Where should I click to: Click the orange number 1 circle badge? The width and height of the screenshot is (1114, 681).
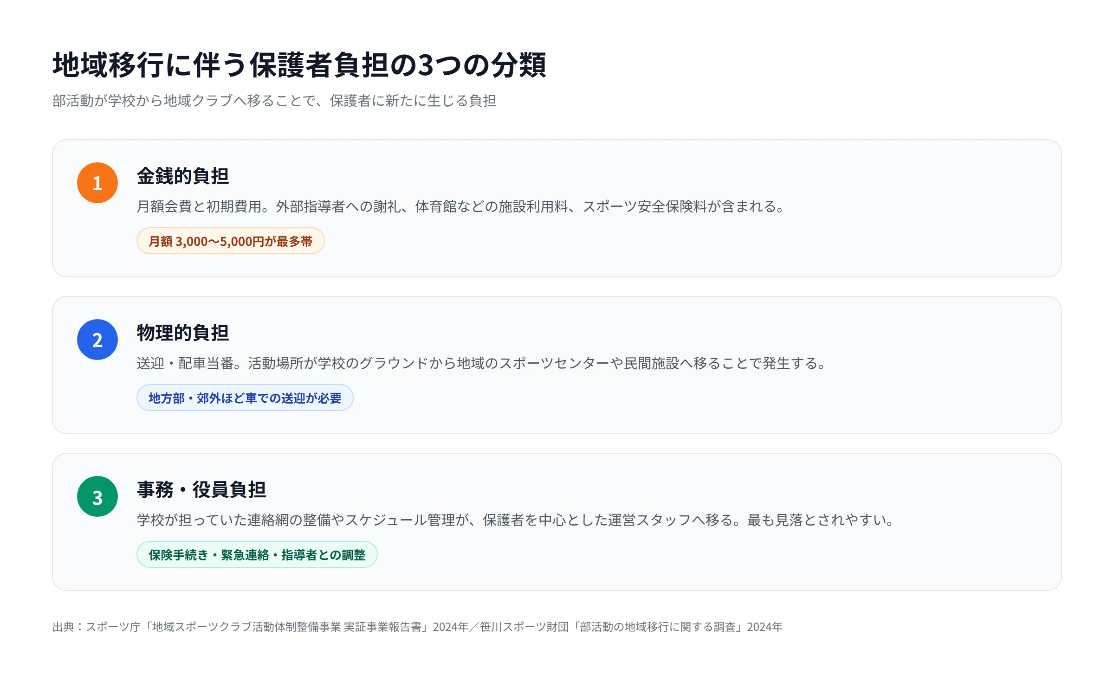pos(97,183)
